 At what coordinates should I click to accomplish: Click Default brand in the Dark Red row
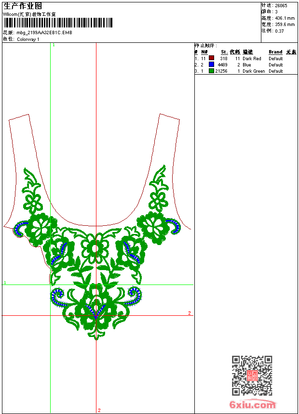[x=276, y=59]
